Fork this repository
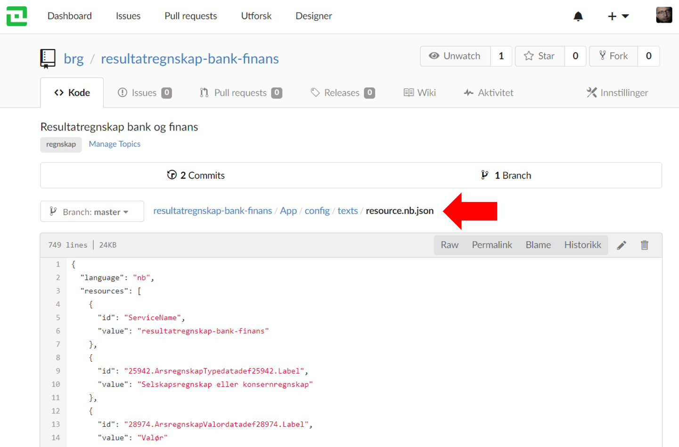Image resolution: width=679 pixels, height=447 pixels. [614, 56]
